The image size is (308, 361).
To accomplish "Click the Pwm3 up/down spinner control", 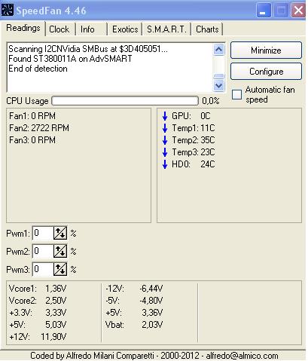I will point(60,269).
